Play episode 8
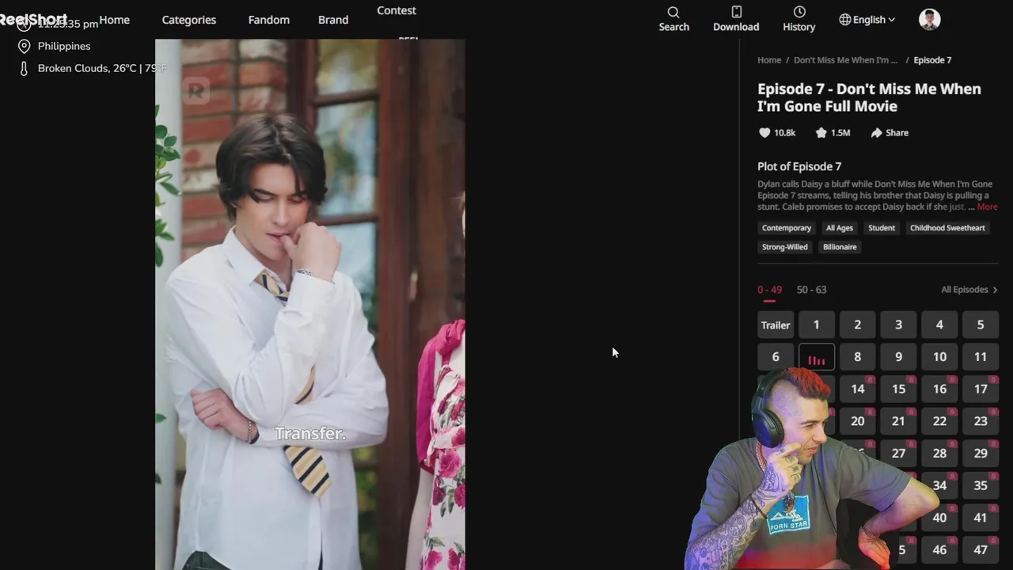This screenshot has height=570, width=1013. (x=857, y=357)
